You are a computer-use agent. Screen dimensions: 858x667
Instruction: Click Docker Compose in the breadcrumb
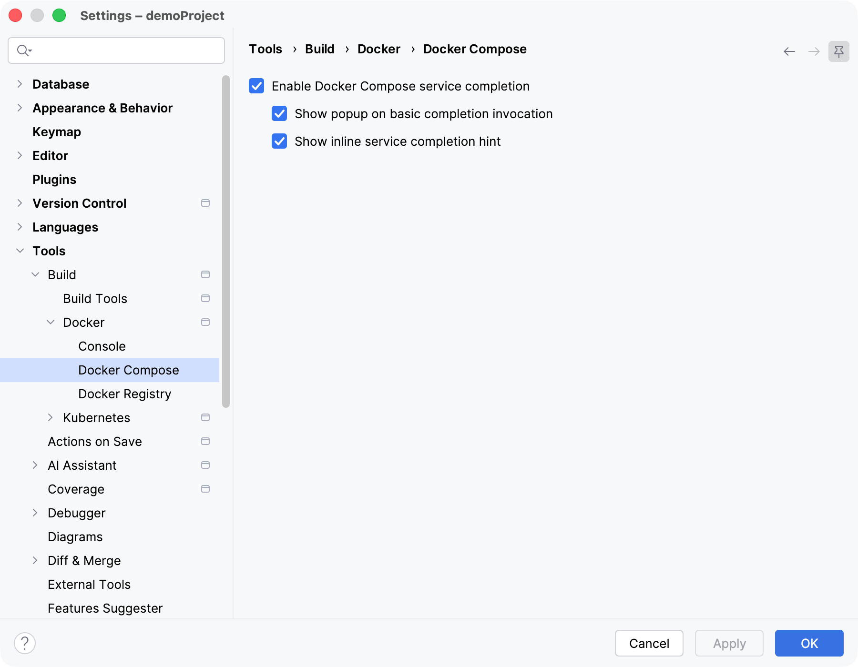[475, 49]
